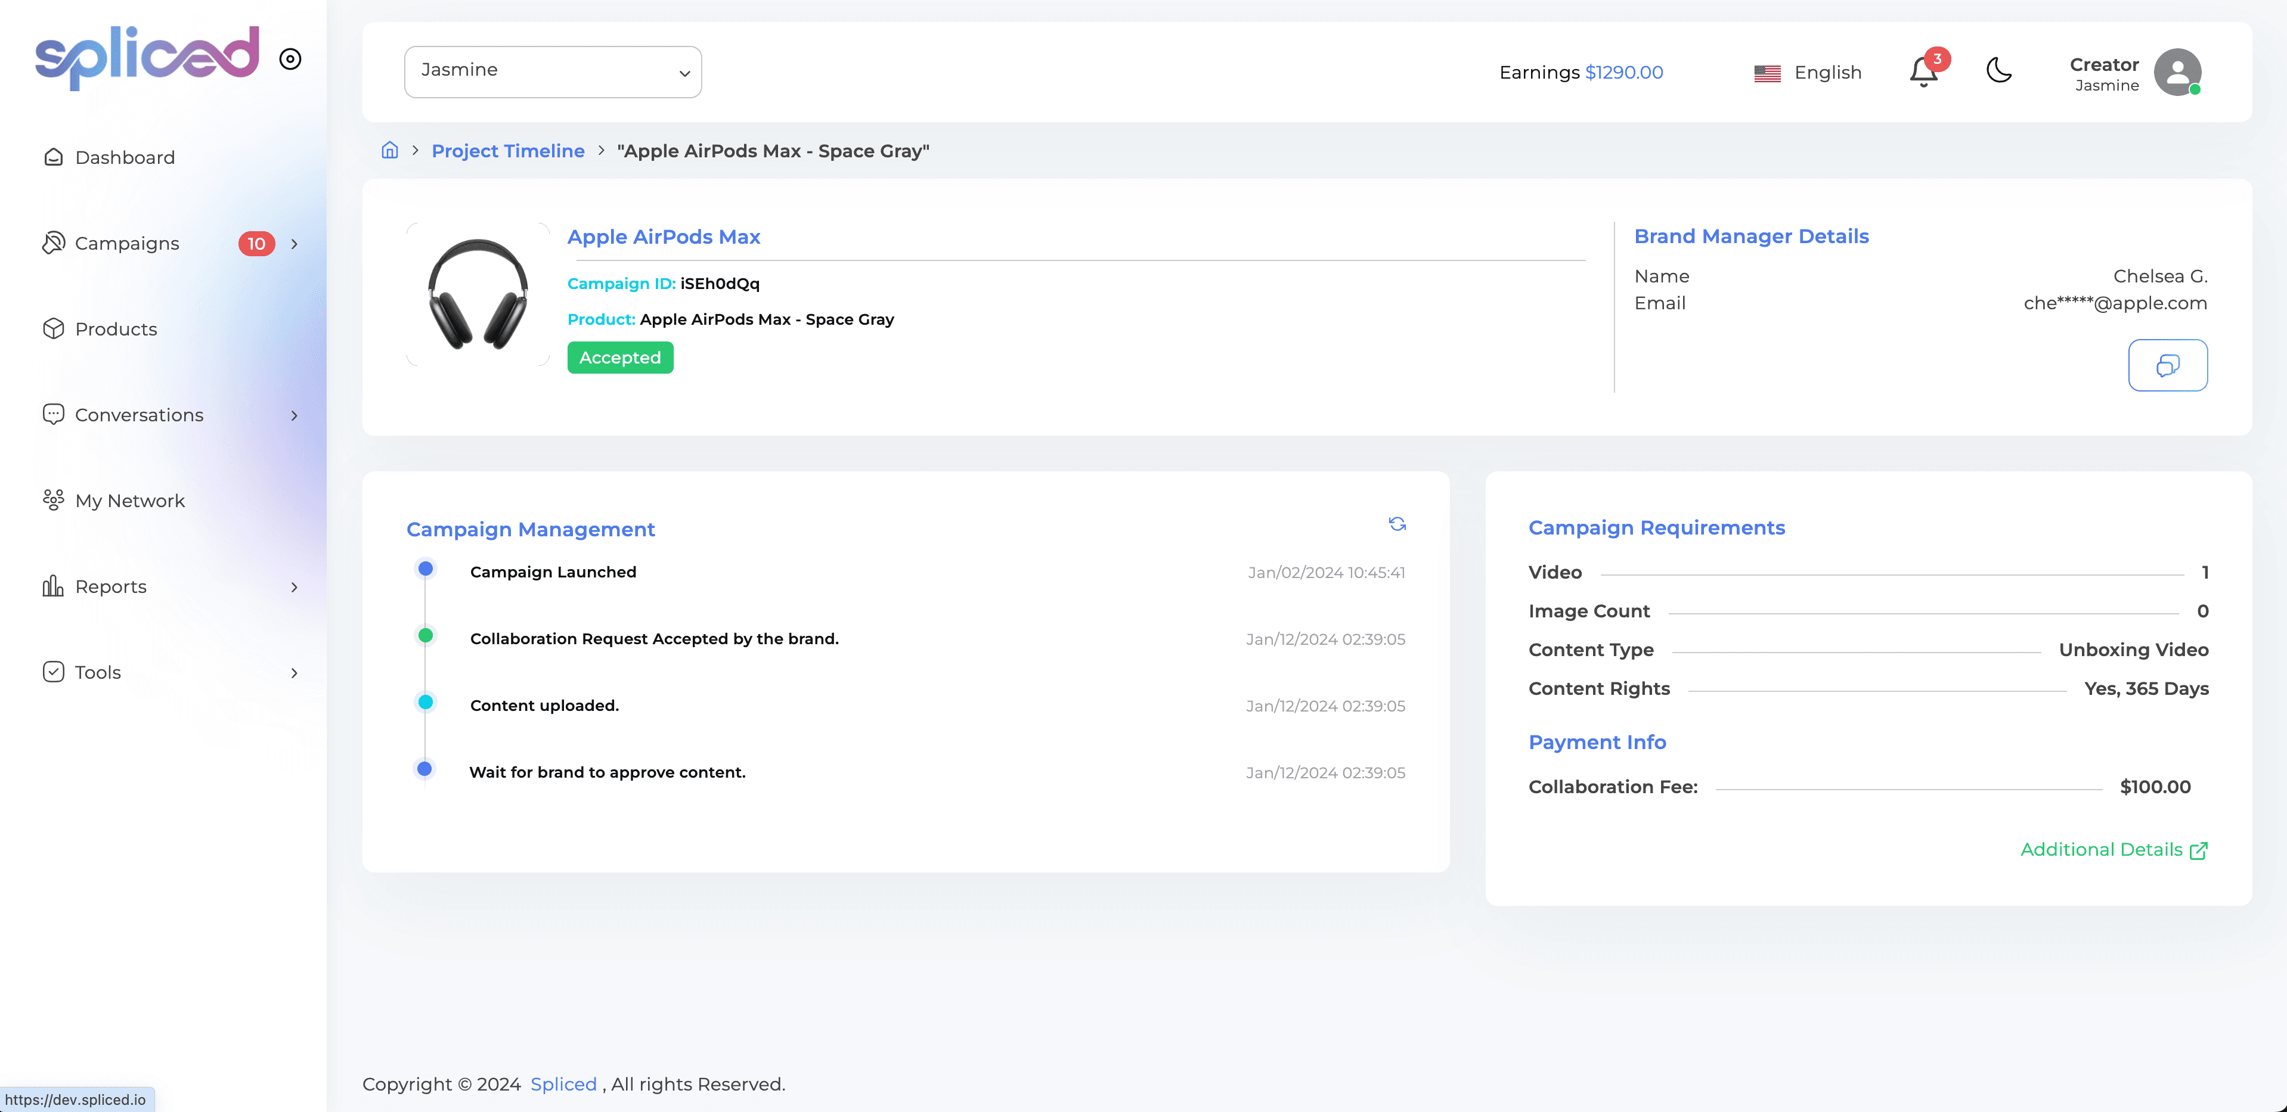Click the My Network people icon
The width and height of the screenshot is (2287, 1112).
53,499
